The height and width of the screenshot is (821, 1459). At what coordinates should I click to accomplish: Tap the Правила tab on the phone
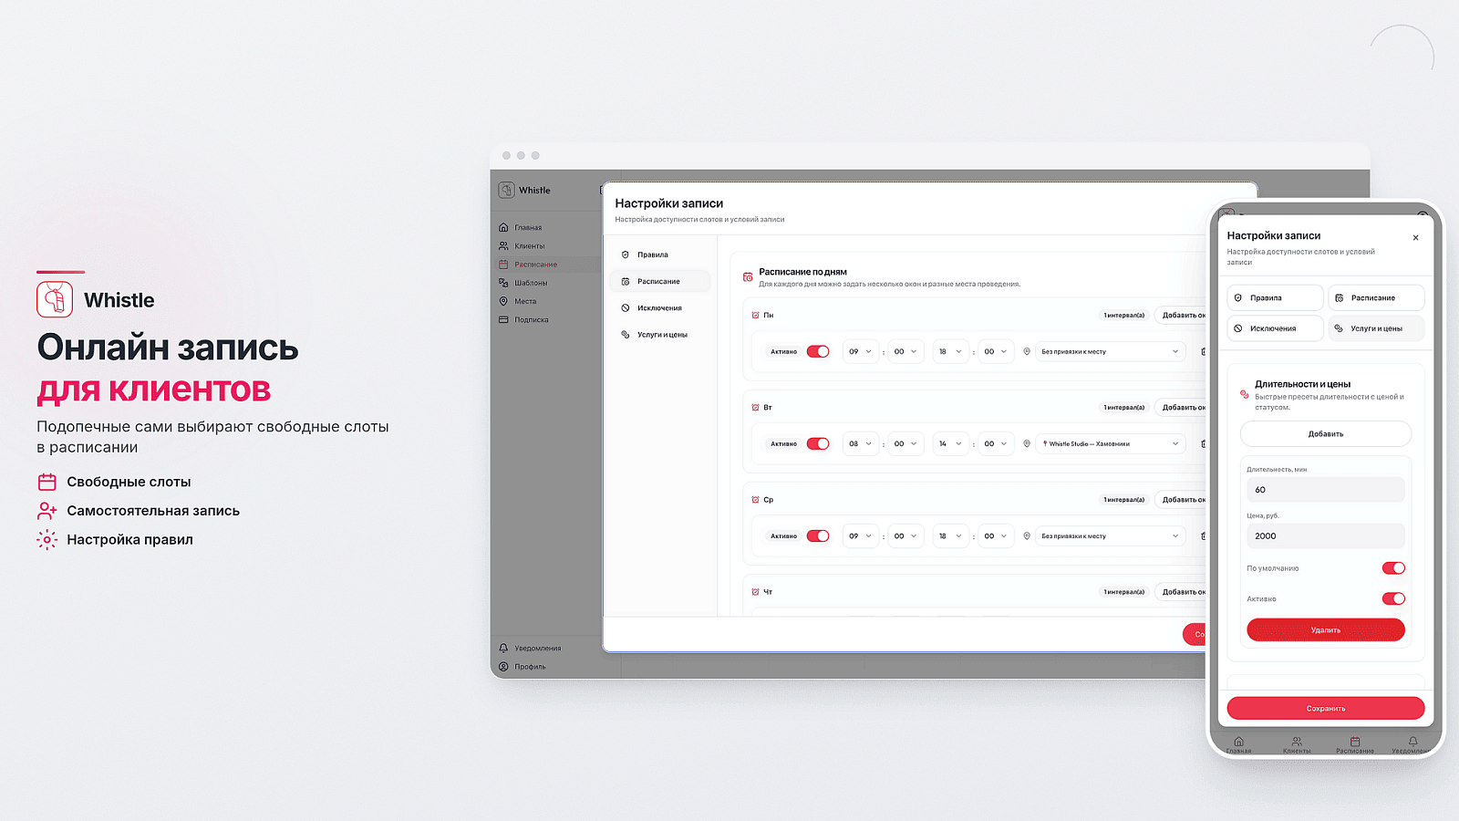1275,297
